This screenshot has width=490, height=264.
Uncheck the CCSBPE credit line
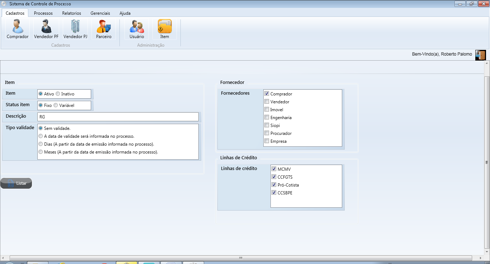point(274,193)
